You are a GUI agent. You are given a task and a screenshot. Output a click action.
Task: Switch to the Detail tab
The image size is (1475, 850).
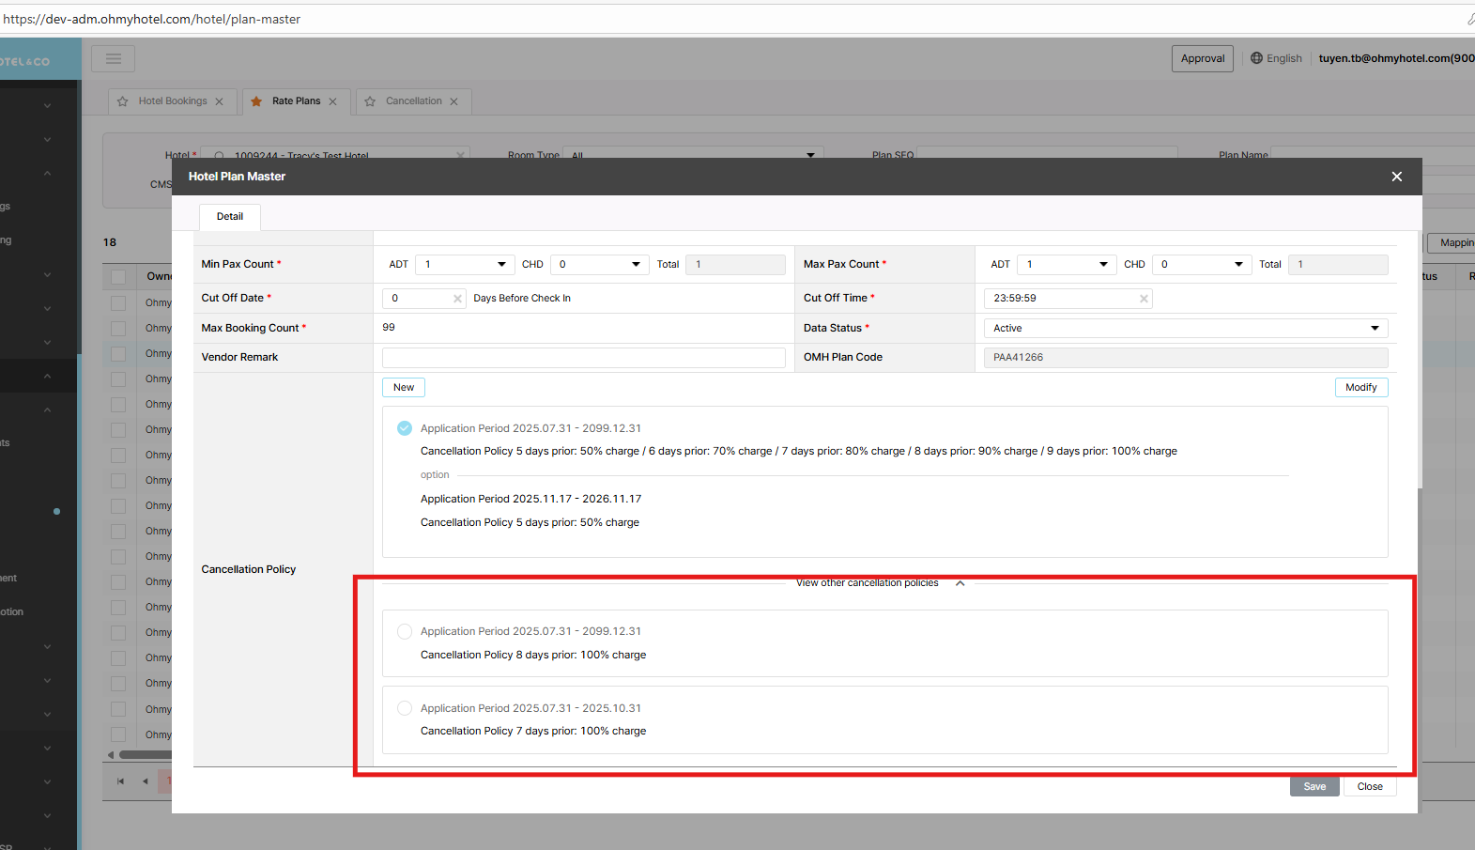pyautogui.click(x=230, y=217)
